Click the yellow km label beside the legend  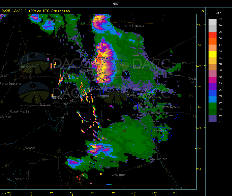click(x=202, y=11)
